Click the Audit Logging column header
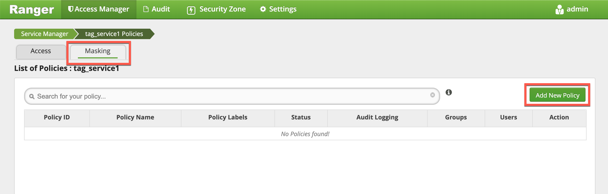Screen dimensions: 608x194 coord(377,117)
